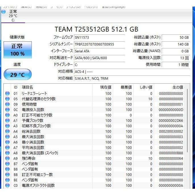Screen dimensions: 195x195
Task: Click status orb for 電源オフリトラクト回数 row
Action: pyautogui.click(x=7, y=185)
